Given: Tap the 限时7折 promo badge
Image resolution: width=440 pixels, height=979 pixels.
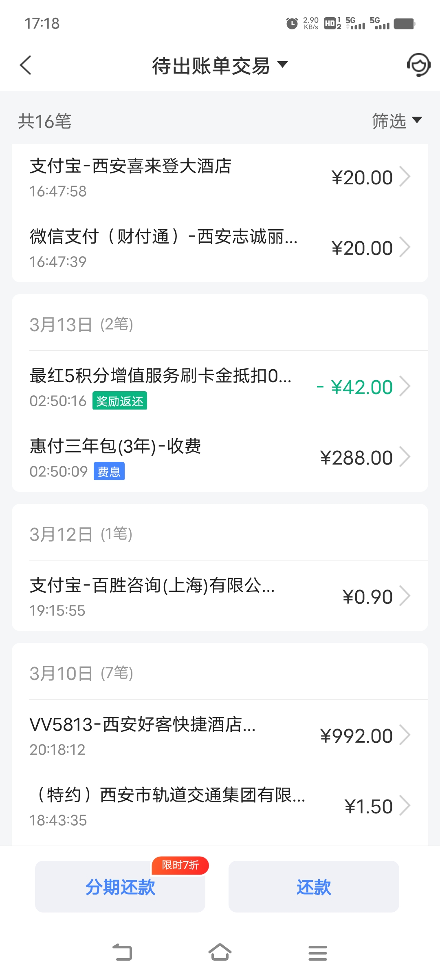Looking at the screenshot, I should pyautogui.click(x=180, y=865).
